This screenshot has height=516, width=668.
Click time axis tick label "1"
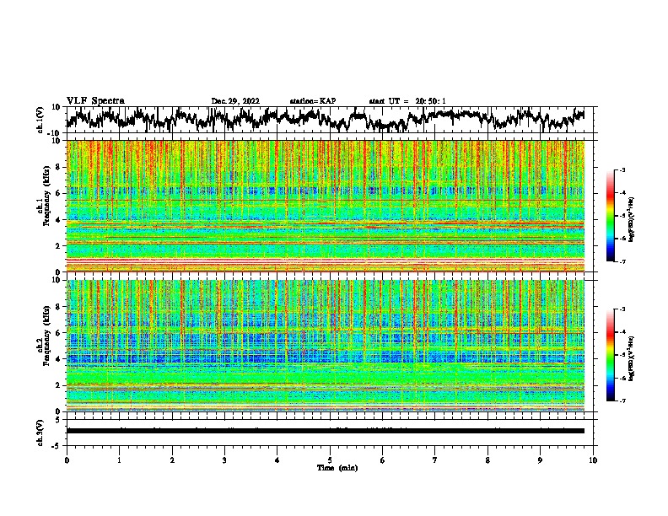[x=119, y=460]
